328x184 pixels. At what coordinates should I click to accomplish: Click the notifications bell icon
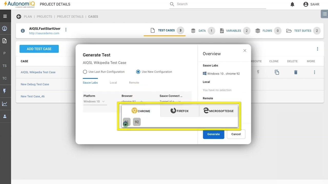(x=292, y=4)
